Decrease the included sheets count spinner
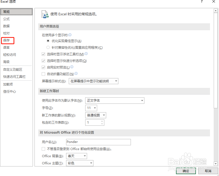The image size is (219, 176). pyautogui.click(x=102, y=124)
